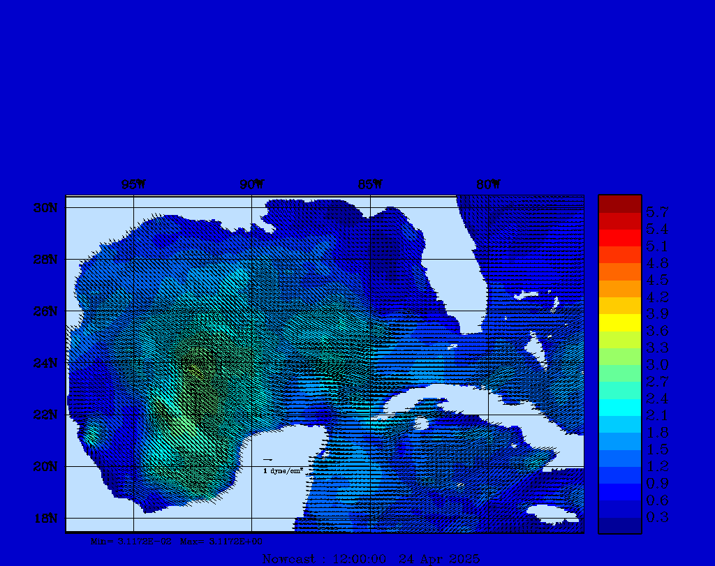The image size is (715, 566).
Task: Click the Min/Max values text below map
Action: tap(177, 541)
